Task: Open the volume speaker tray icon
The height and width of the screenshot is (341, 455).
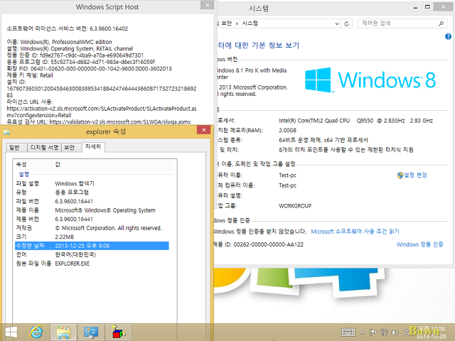Action: click(395, 332)
